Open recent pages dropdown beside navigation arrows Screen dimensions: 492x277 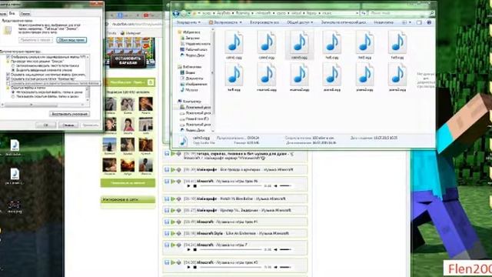189,13
